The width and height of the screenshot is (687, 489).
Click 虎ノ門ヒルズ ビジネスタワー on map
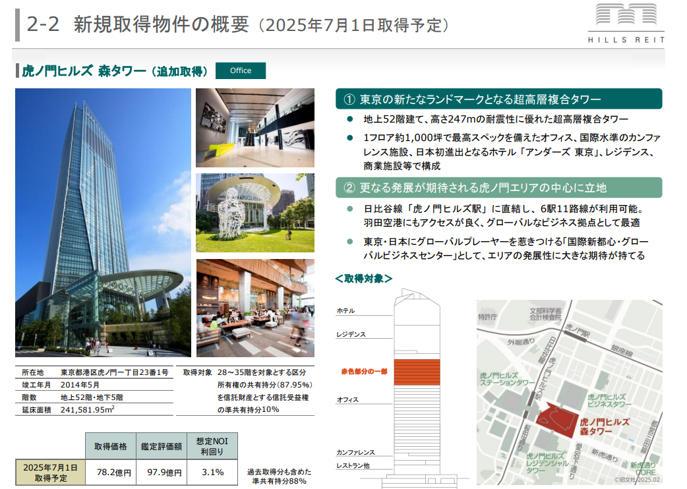tap(609, 401)
